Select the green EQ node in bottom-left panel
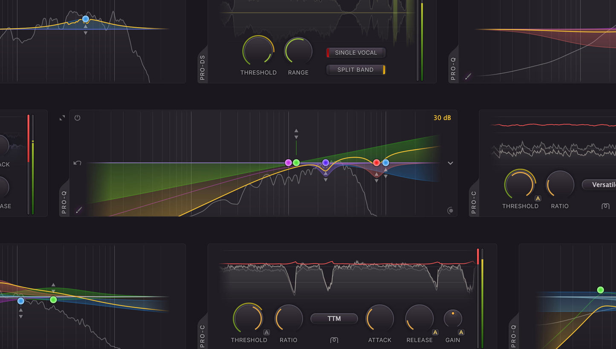Screen dimensions: 616x349 [53, 300]
